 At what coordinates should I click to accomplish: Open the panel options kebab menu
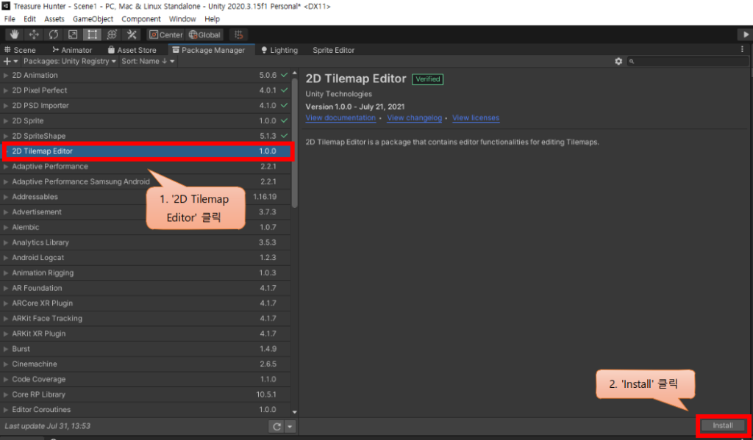click(x=742, y=49)
